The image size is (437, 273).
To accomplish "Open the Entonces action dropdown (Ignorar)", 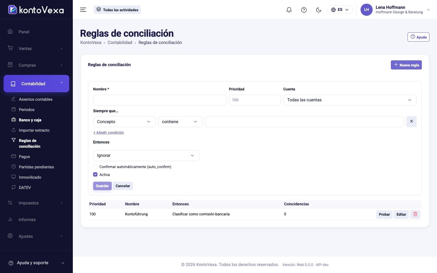I will (x=146, y=156).
